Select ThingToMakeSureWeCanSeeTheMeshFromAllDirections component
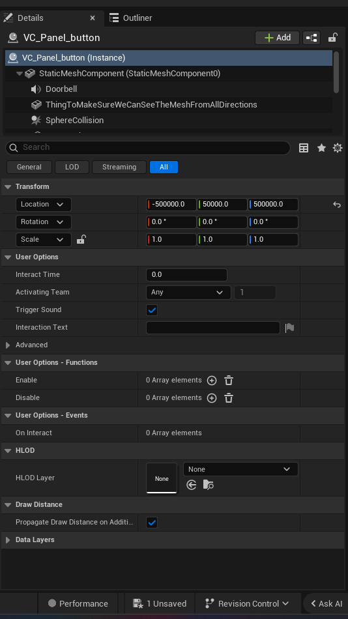Screen dimensions: 348x619 151,105
